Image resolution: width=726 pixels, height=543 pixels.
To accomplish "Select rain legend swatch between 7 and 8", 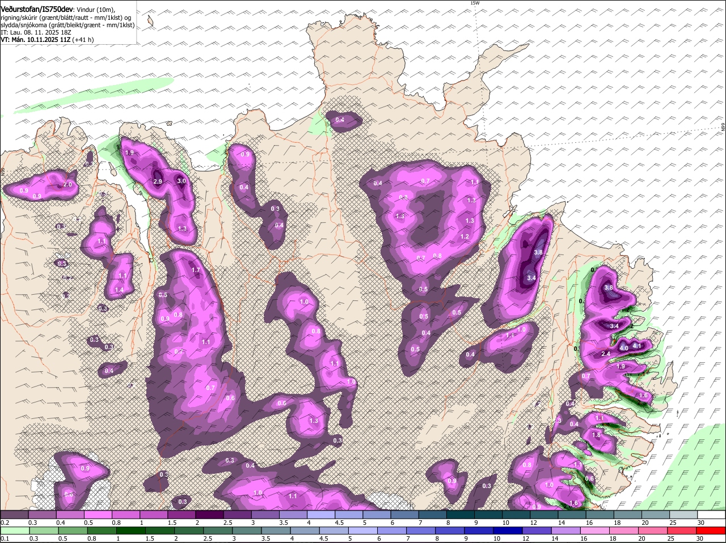I will (x=422, y=531).
